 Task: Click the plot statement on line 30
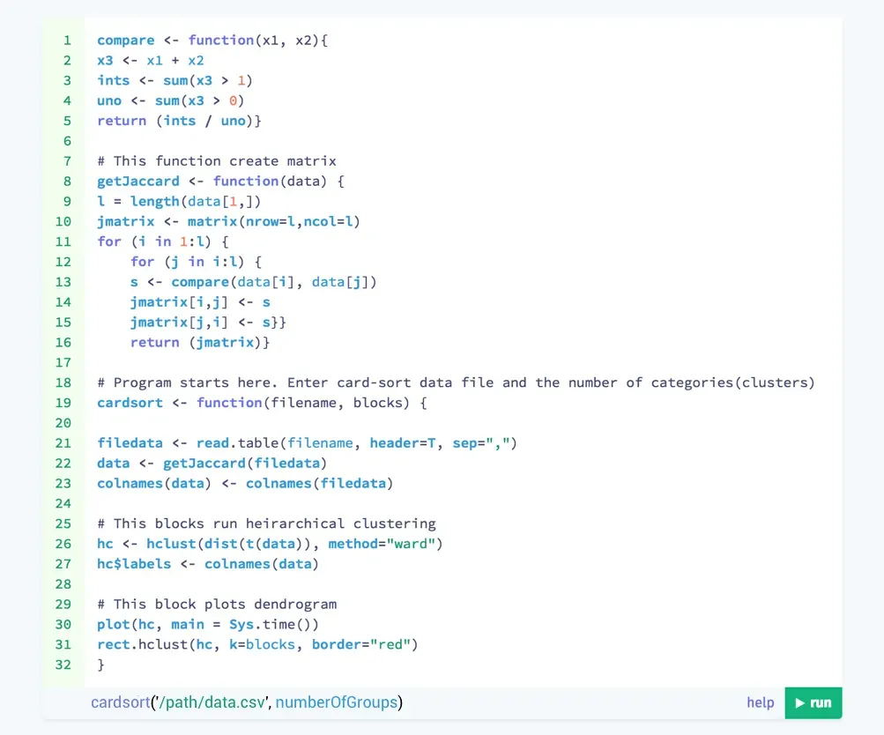[x=112, y=624]
